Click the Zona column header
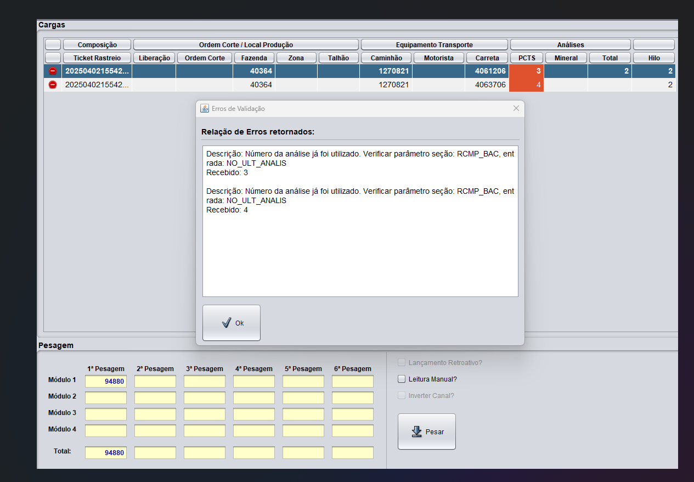Screen dimensions: 694x482 (x=296, y=58)
